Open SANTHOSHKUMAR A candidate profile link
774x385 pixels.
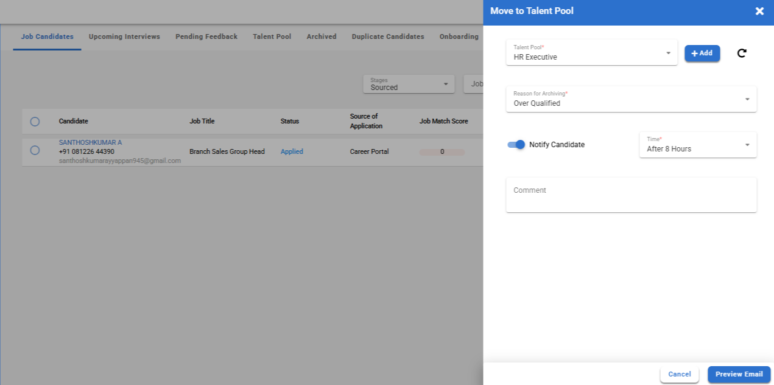coord(90,142)
